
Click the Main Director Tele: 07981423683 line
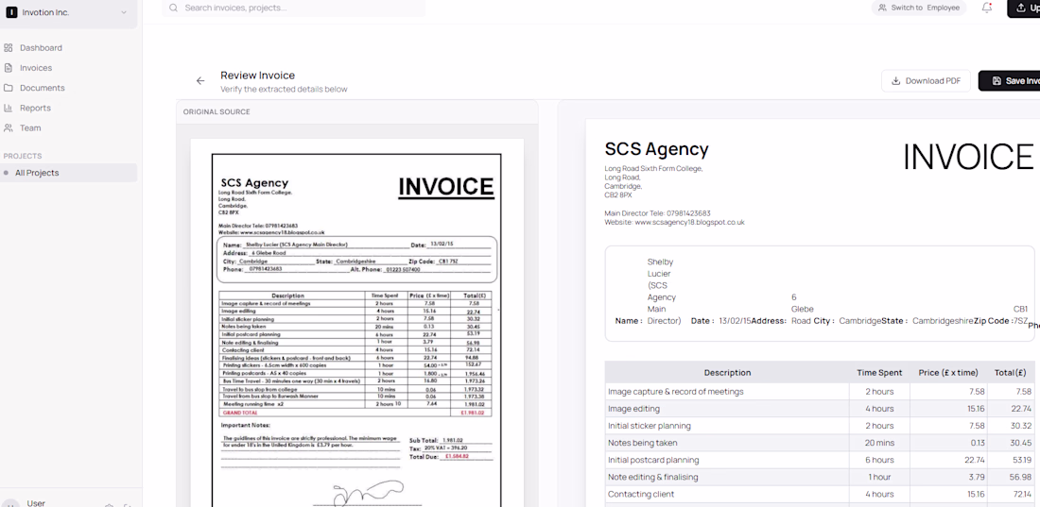[657, 213]
